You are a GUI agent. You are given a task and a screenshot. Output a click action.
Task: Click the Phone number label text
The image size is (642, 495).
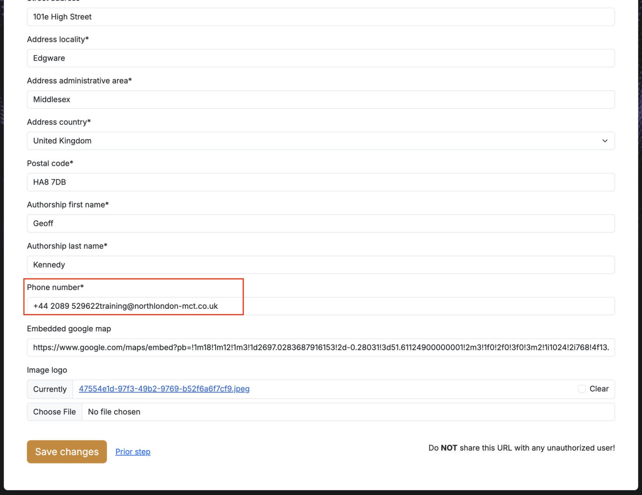[55, 287]
